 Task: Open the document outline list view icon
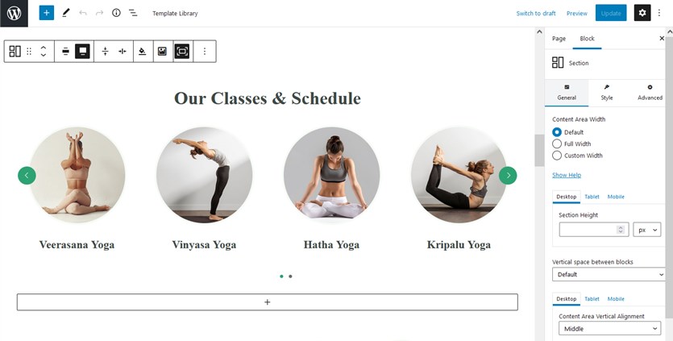134,13
